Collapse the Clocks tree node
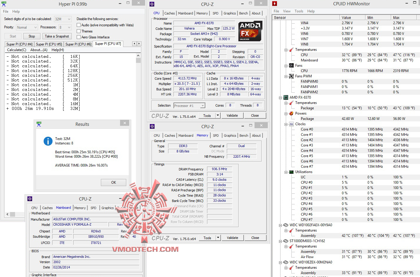420x277 pixels. pyautogui.click(x=286, y=124)
